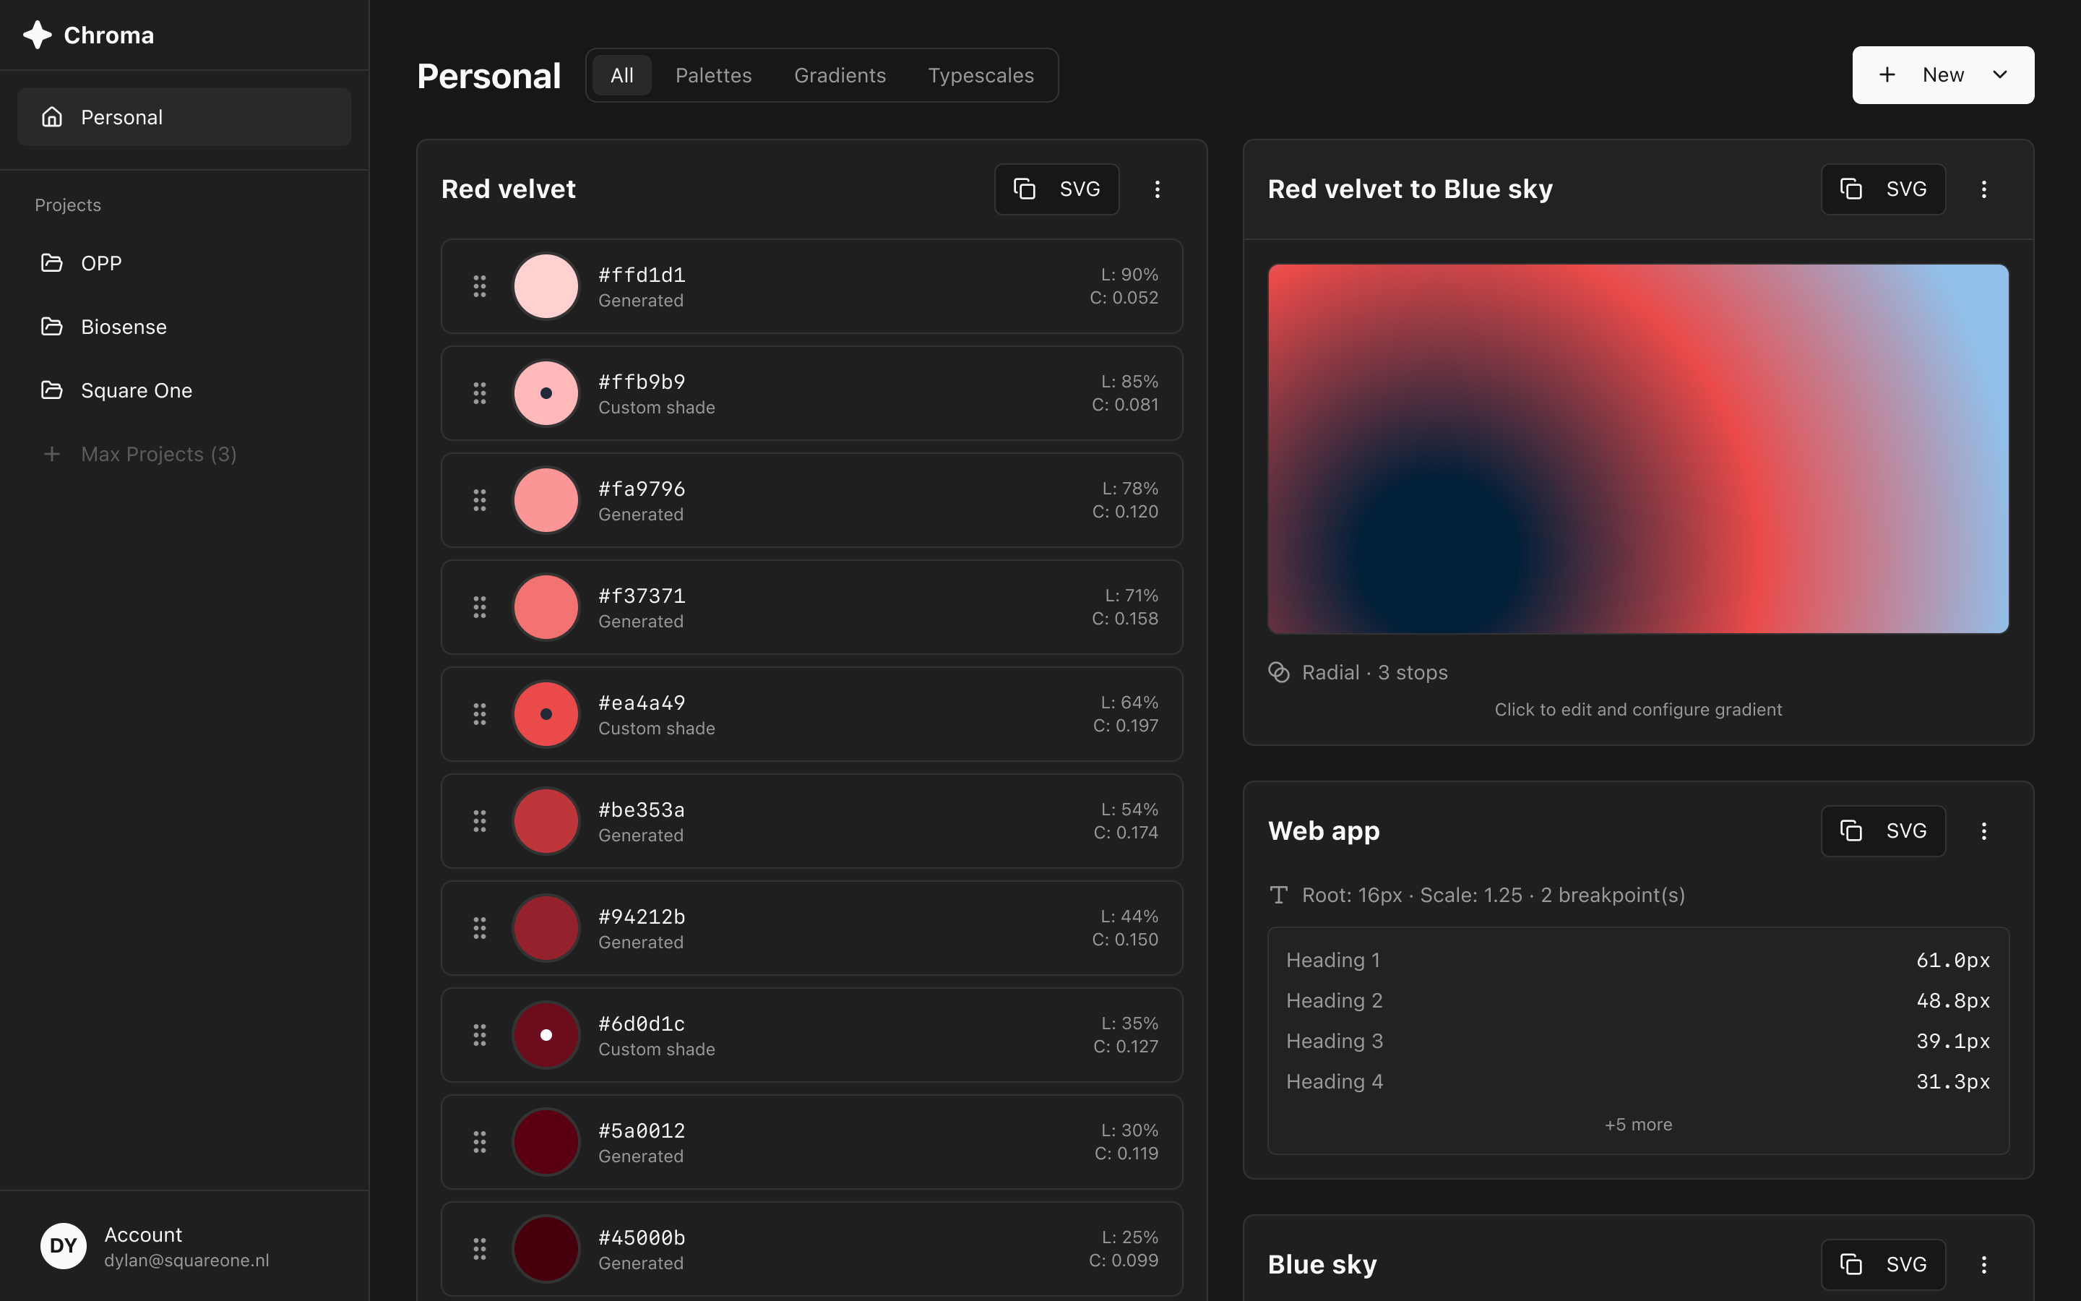The height and width of the screenshot is (1301, 2081).
Task: Click the Chroma star logo icon
Action: [x=37, y=35]
